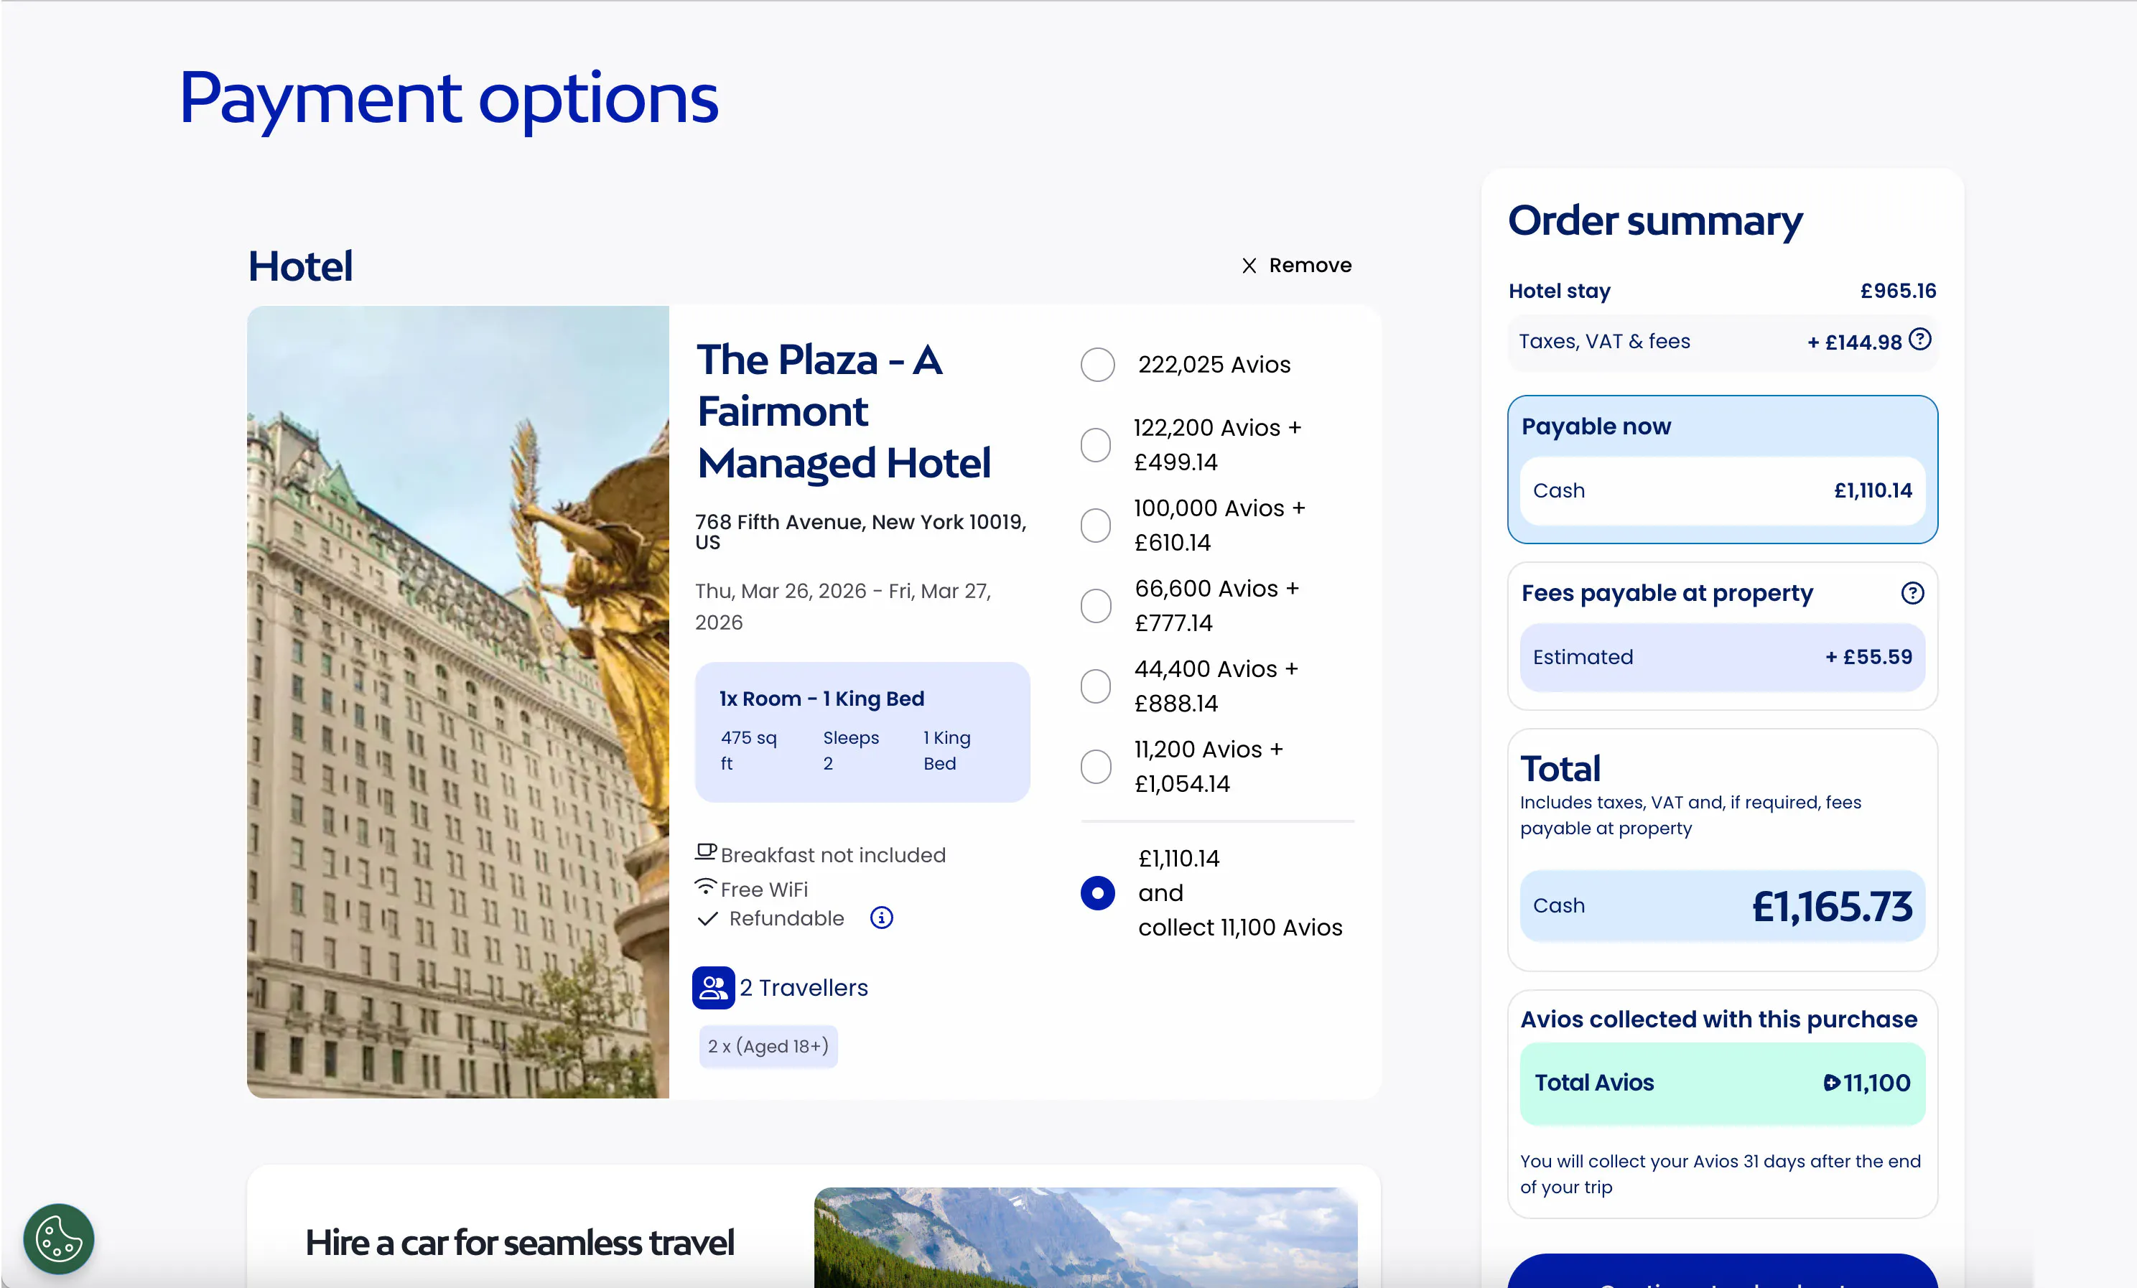Click help icon for Fees payable at property
Viewport: 2137px width, 1288px height.
pyautogui.click(x=1912, y=593)
